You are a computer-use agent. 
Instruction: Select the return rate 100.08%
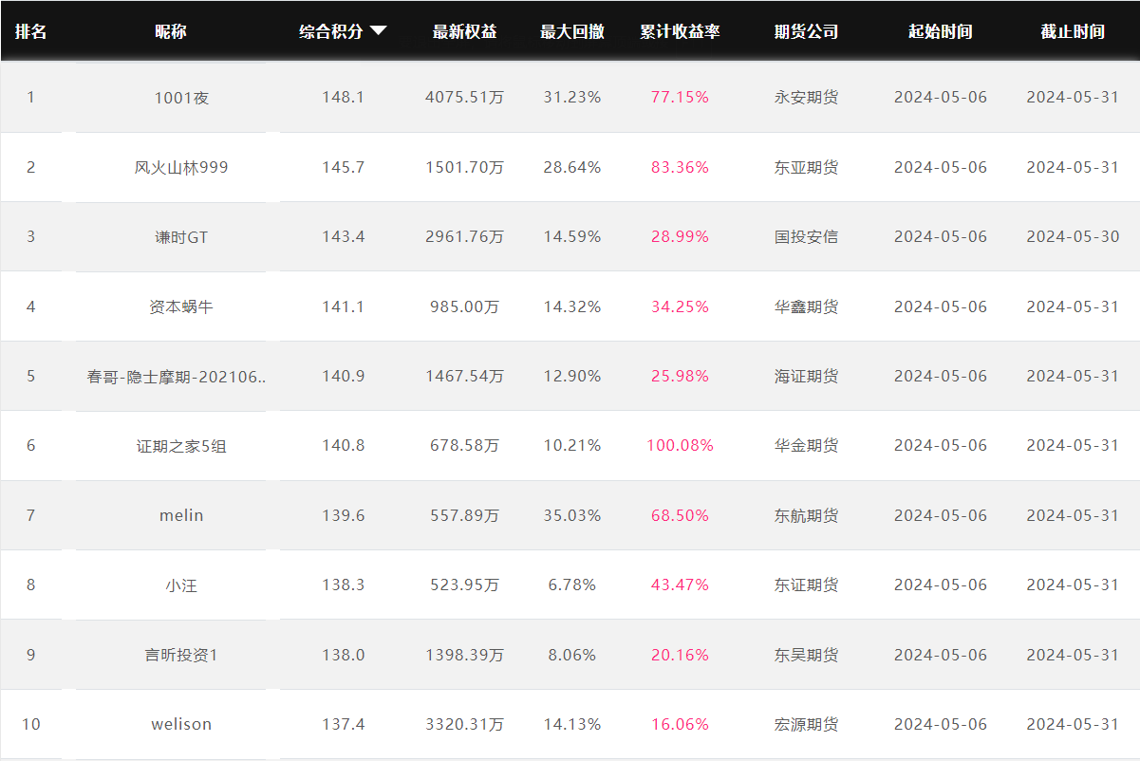point(680,445)
